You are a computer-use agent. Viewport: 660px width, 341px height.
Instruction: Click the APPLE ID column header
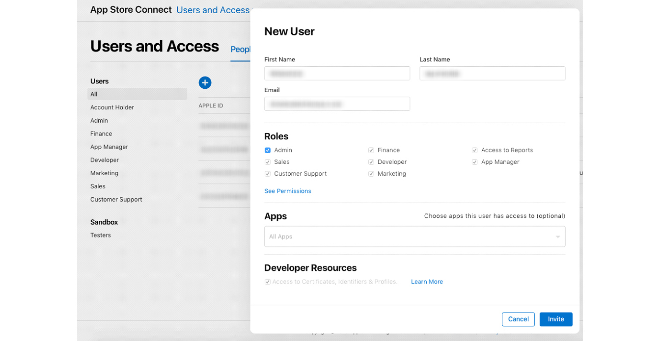(211, 106)
